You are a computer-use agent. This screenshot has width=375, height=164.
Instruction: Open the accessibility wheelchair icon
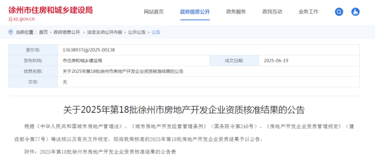355,12
